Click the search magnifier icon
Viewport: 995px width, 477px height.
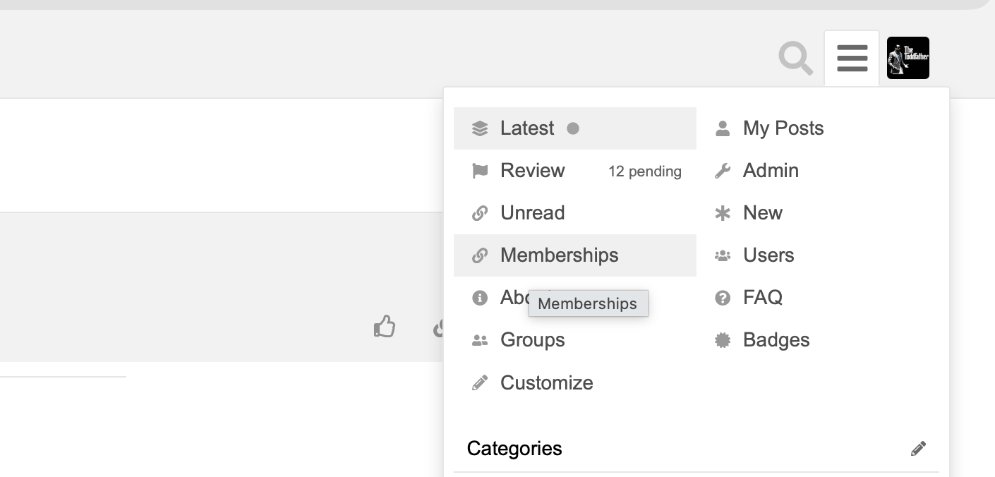point(796,58)
